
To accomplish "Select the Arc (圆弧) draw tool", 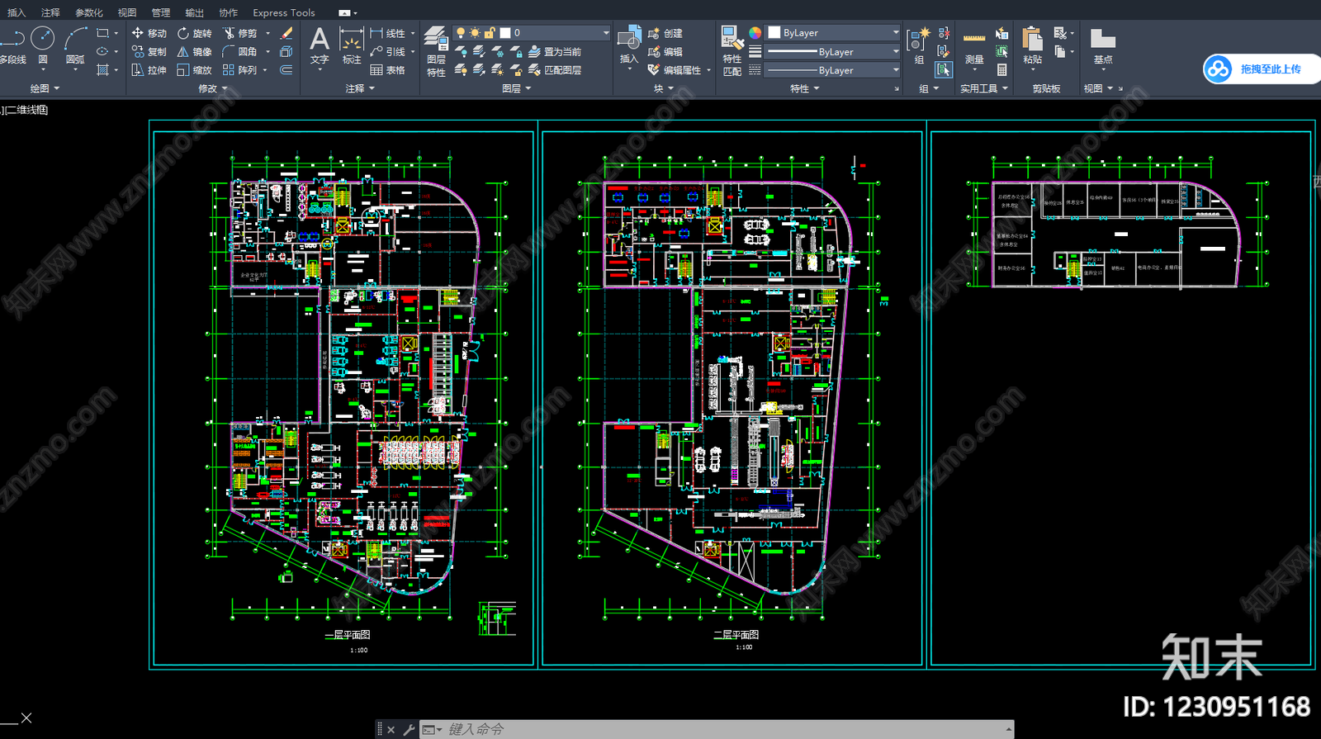I will click(x=76, y=45).
